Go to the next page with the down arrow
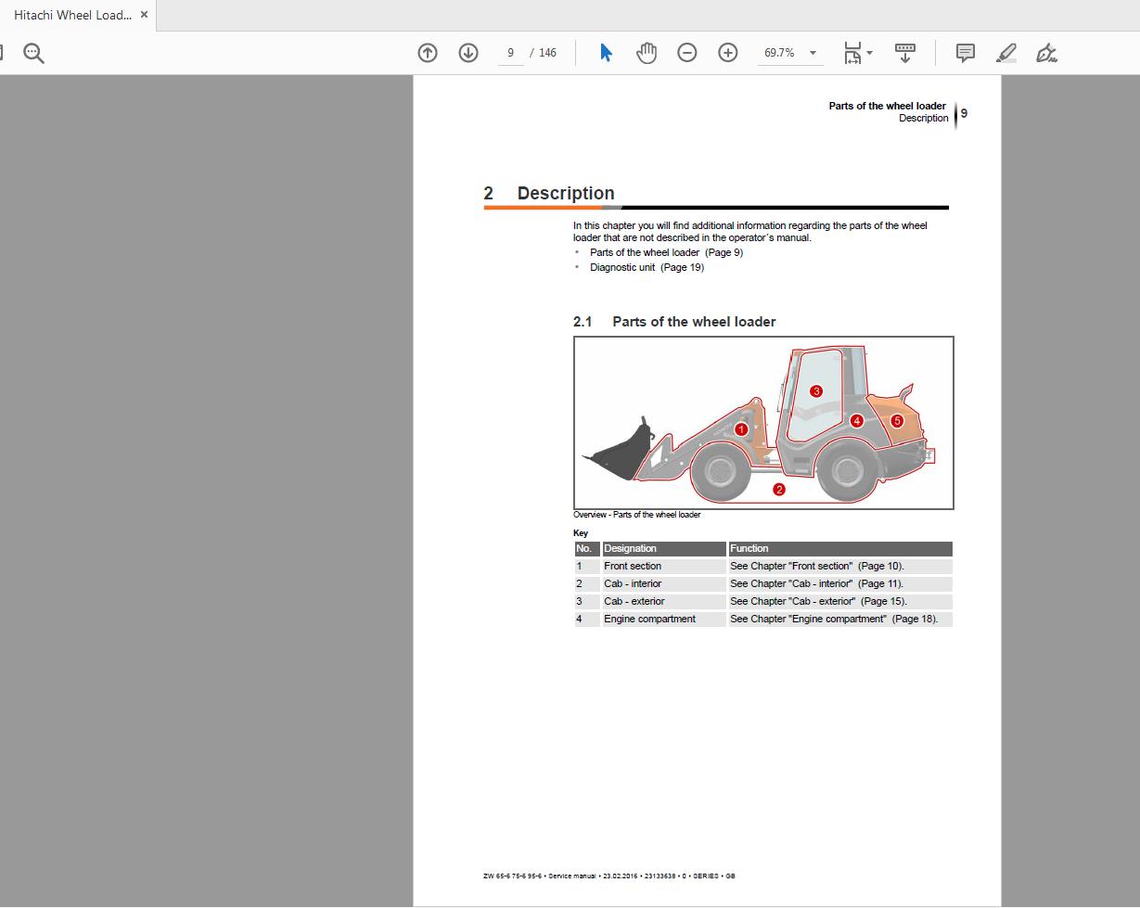1140x908 pixels. tap(468, 53)
